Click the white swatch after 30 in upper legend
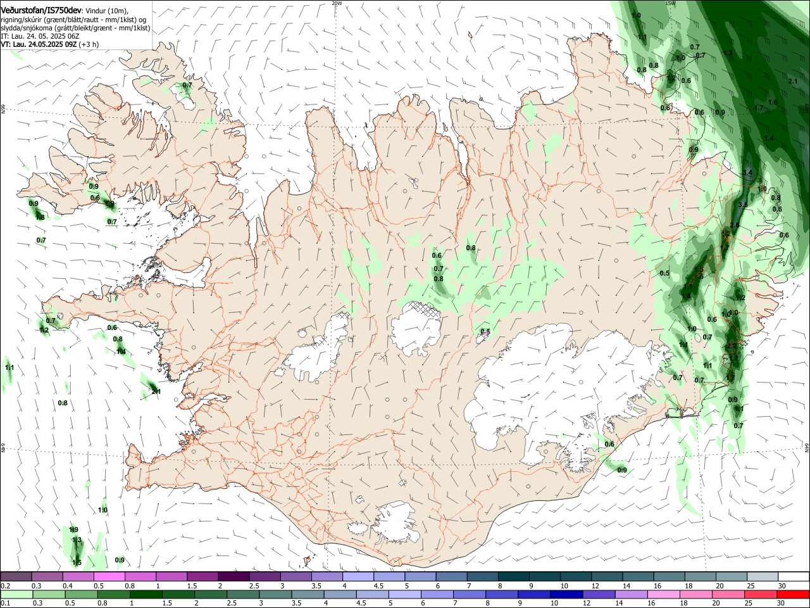 [x=792, y=577]
